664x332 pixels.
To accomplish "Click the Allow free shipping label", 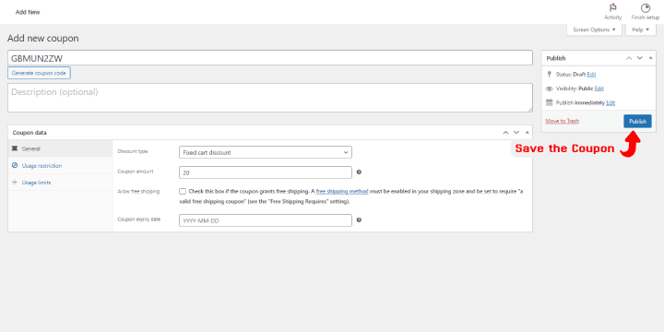I will (138, 192).
